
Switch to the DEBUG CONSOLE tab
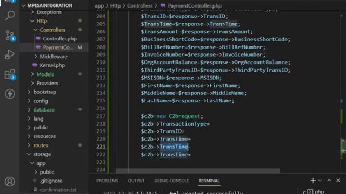pyautogui.click(x=172, y=181)
